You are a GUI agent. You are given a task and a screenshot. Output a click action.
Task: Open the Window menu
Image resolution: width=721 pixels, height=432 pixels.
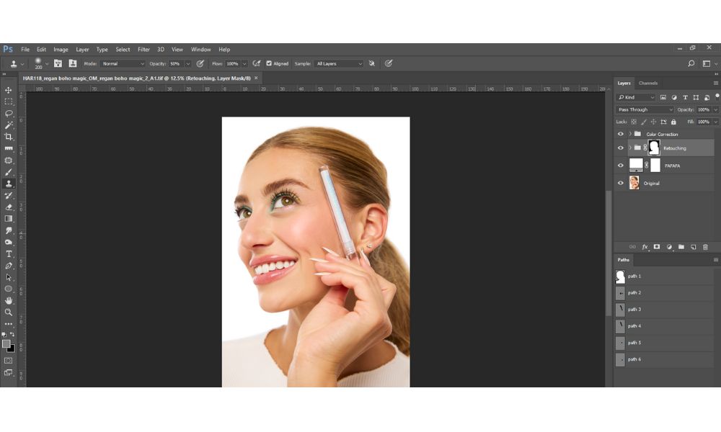200,50
